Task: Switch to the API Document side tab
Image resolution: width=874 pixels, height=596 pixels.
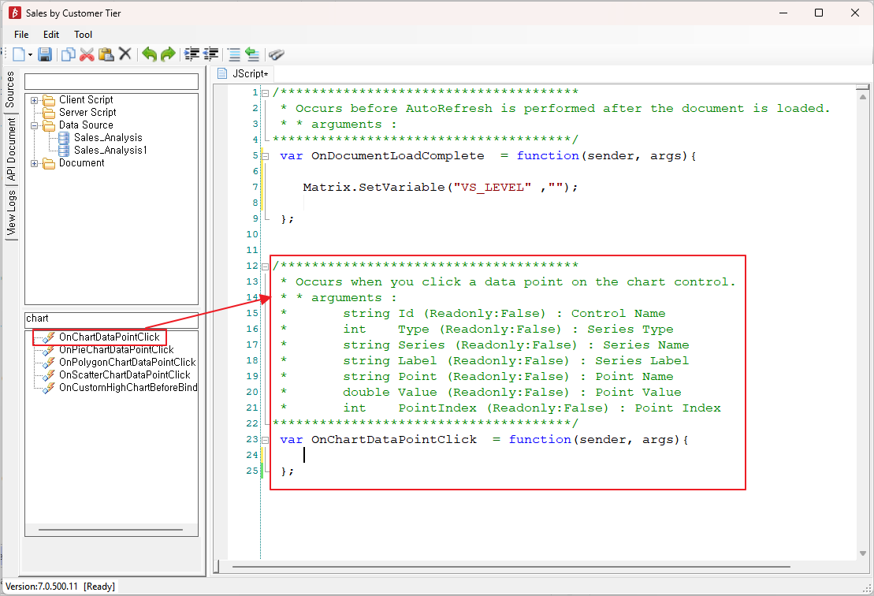Action: [11, 151]
